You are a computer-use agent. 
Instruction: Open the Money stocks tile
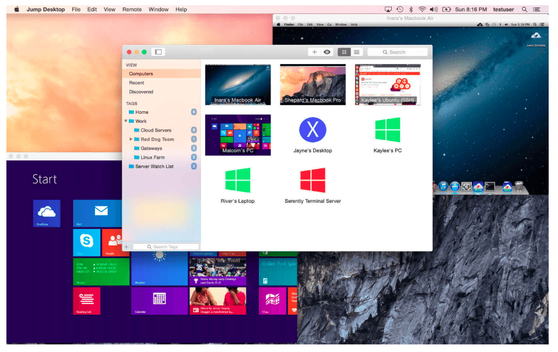(101, 272)
